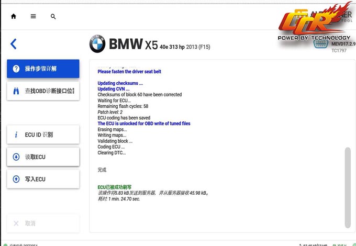Select 'The ECU is unlocked for OBD write' line
356x246 pixels.
click(144, 124)
